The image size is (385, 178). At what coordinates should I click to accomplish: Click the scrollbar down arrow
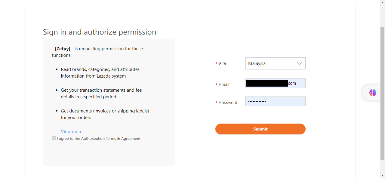pyautogui.click(x=382, y=175)
